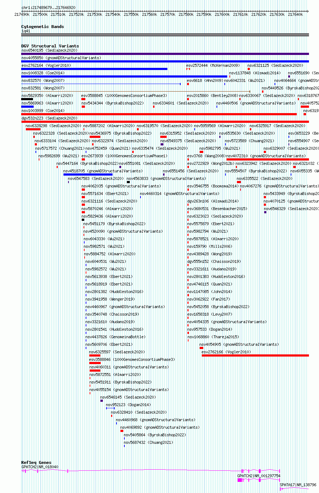This screenshot has width=319, height=493.
Task: Click nsv4437826 (GenomeinaBottle) variant
Action: (86, 340)
